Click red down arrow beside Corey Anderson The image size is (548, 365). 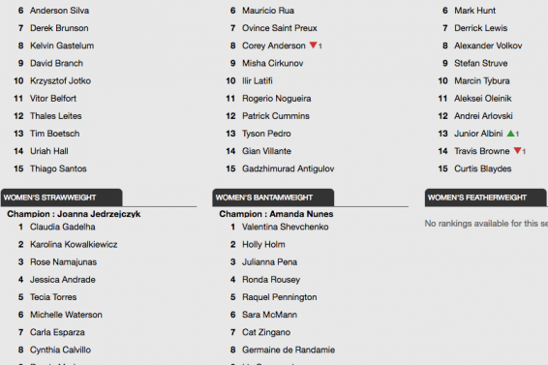point(314,46)
